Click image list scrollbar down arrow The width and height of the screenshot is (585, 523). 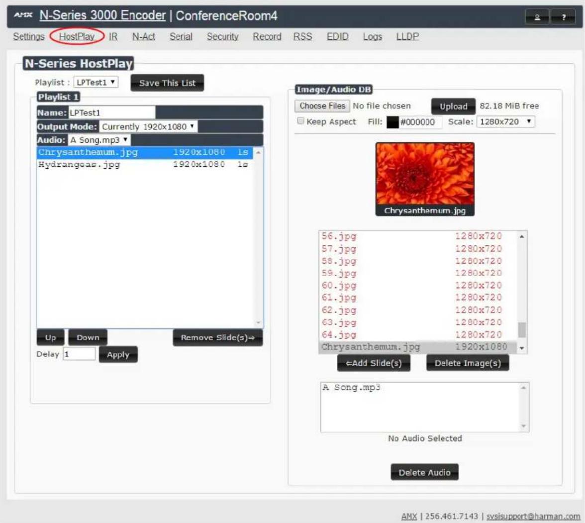click(x=522, y=348)
